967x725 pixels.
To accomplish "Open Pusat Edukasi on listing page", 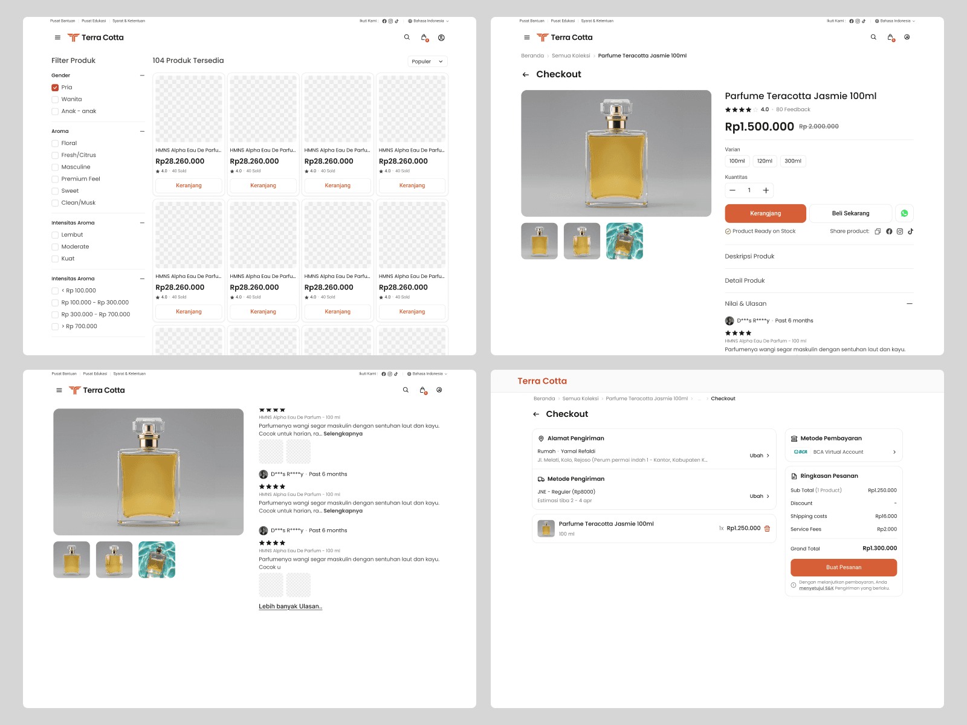I will pos(94,21).
